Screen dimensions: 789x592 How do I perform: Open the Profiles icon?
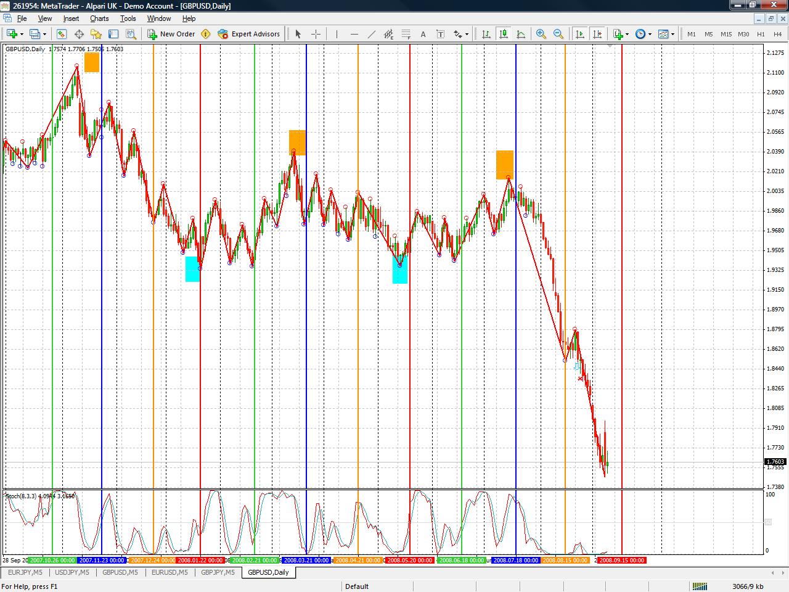coord(35,34)
